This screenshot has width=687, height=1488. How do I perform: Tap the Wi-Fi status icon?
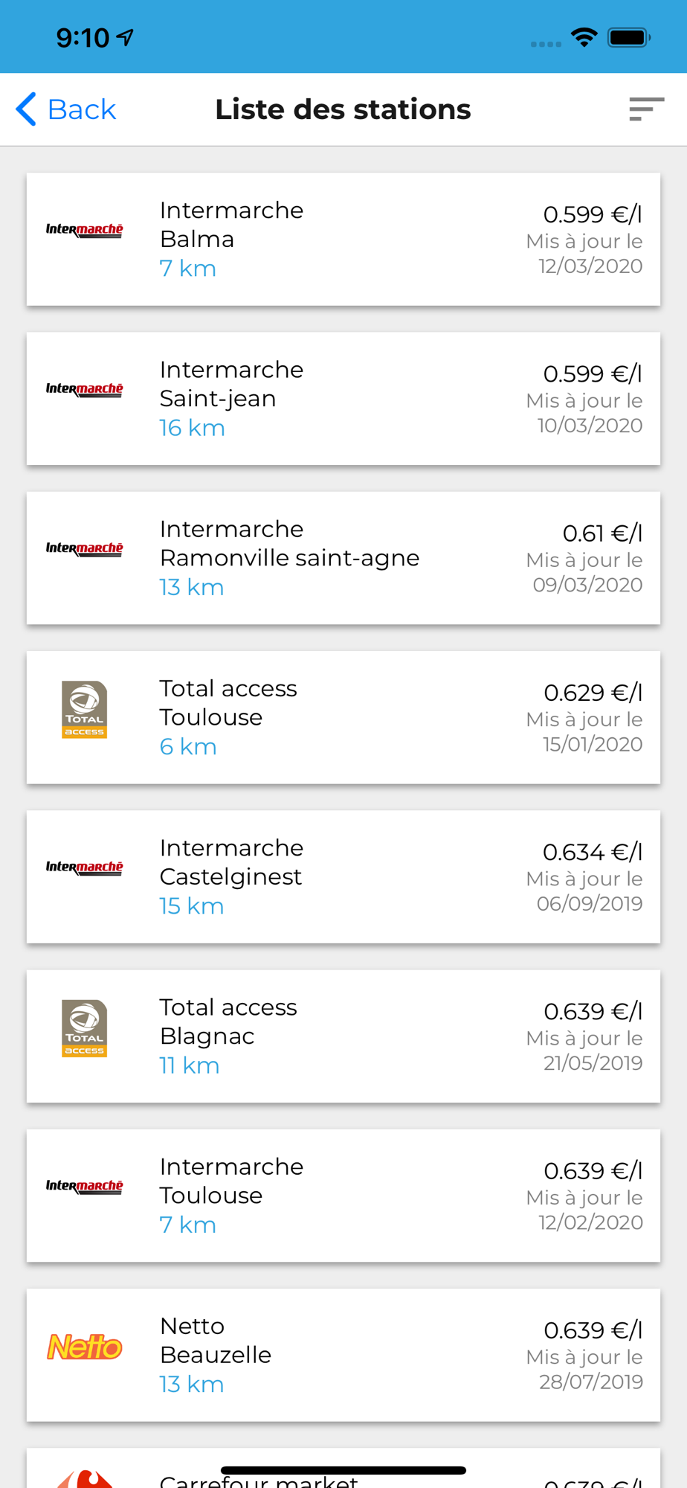pyautogui.click(x=584, y=37)
